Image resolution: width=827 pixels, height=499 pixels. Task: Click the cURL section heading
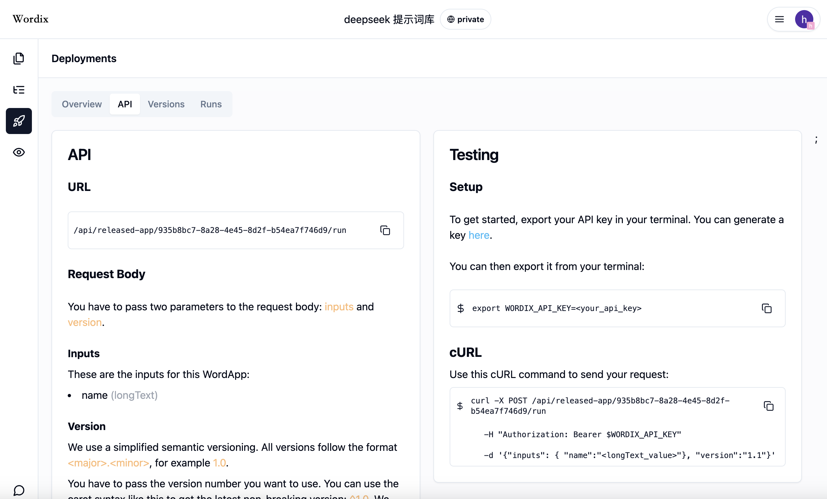466,352
